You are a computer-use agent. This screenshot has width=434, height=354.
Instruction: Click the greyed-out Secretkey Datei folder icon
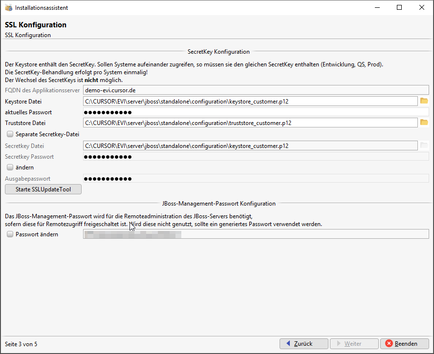click(x=424, y=146)
